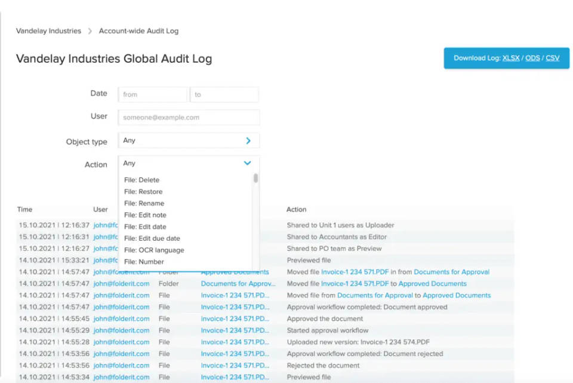The image size is (573, 383).
Task: Click the Date from input field
Action: [x=153, y=94]
